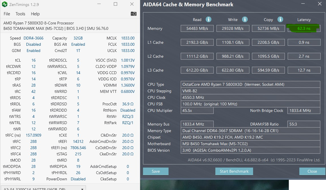
Task: Click CPU Stepping value VMR-B2
Action: click(251, 91)
